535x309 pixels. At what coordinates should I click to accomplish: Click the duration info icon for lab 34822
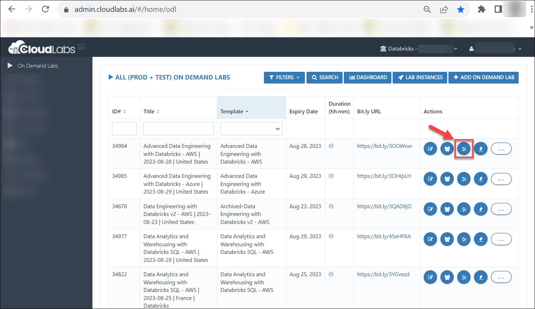331,274
